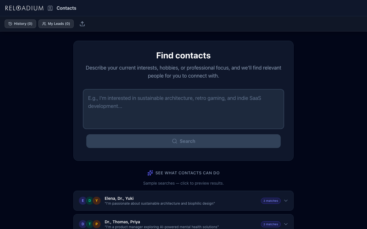Screen dimensions: 367x229
Task: Open the History tab
Action: [x=20, y=24]
